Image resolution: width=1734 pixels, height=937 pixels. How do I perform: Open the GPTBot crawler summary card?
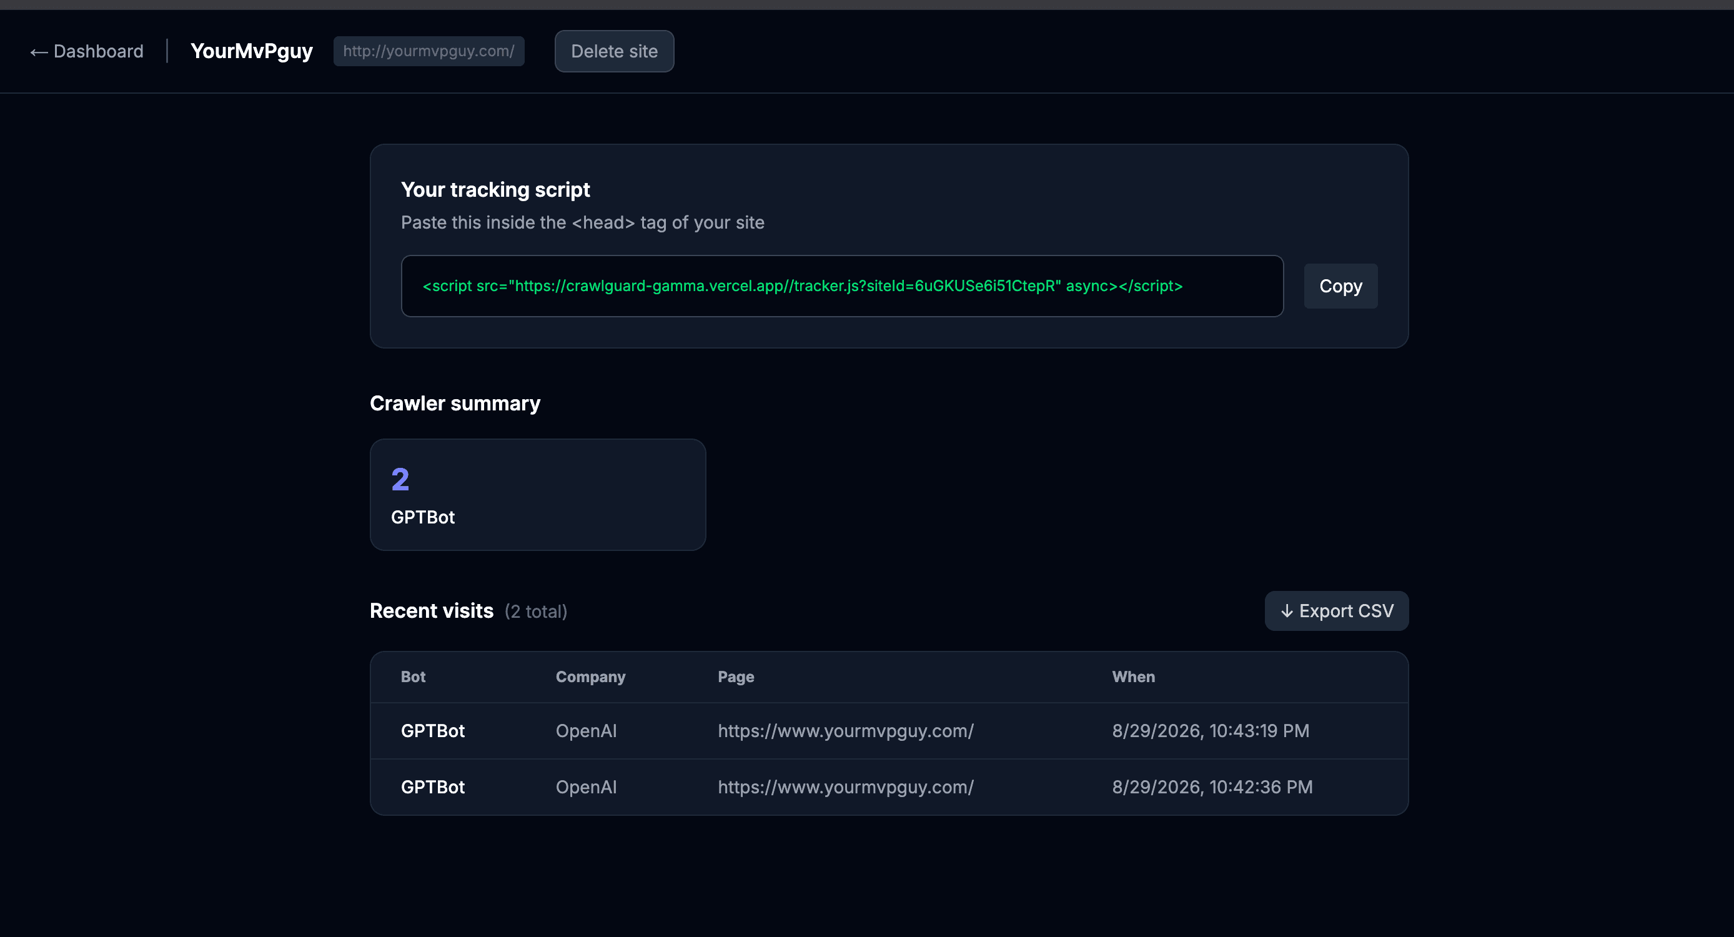pyautogui.click(x=538, y=495)
